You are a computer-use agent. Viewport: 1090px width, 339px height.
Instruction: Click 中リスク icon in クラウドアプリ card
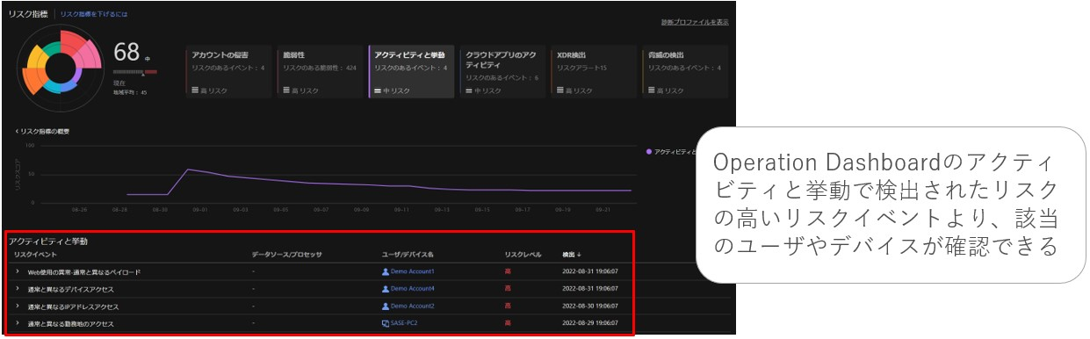tap(468, 90)
